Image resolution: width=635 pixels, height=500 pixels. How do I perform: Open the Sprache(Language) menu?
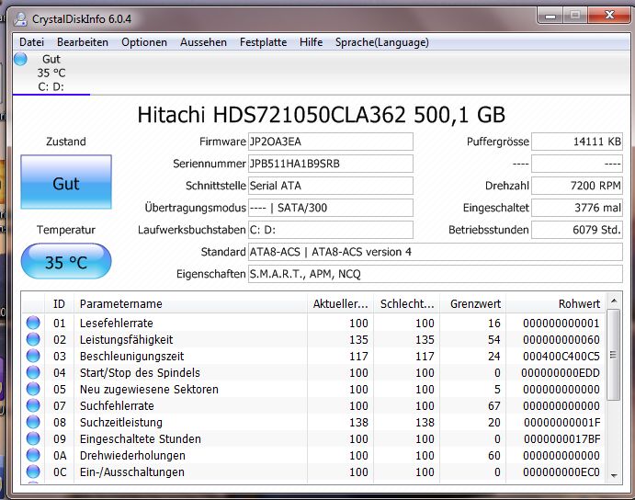382,42
